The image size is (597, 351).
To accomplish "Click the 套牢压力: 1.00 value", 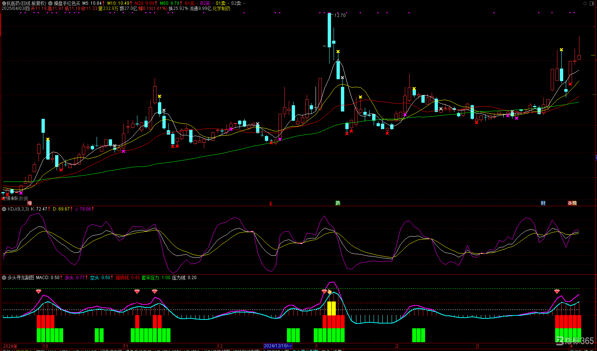I will pyautogui.click(x=156, y=278).
